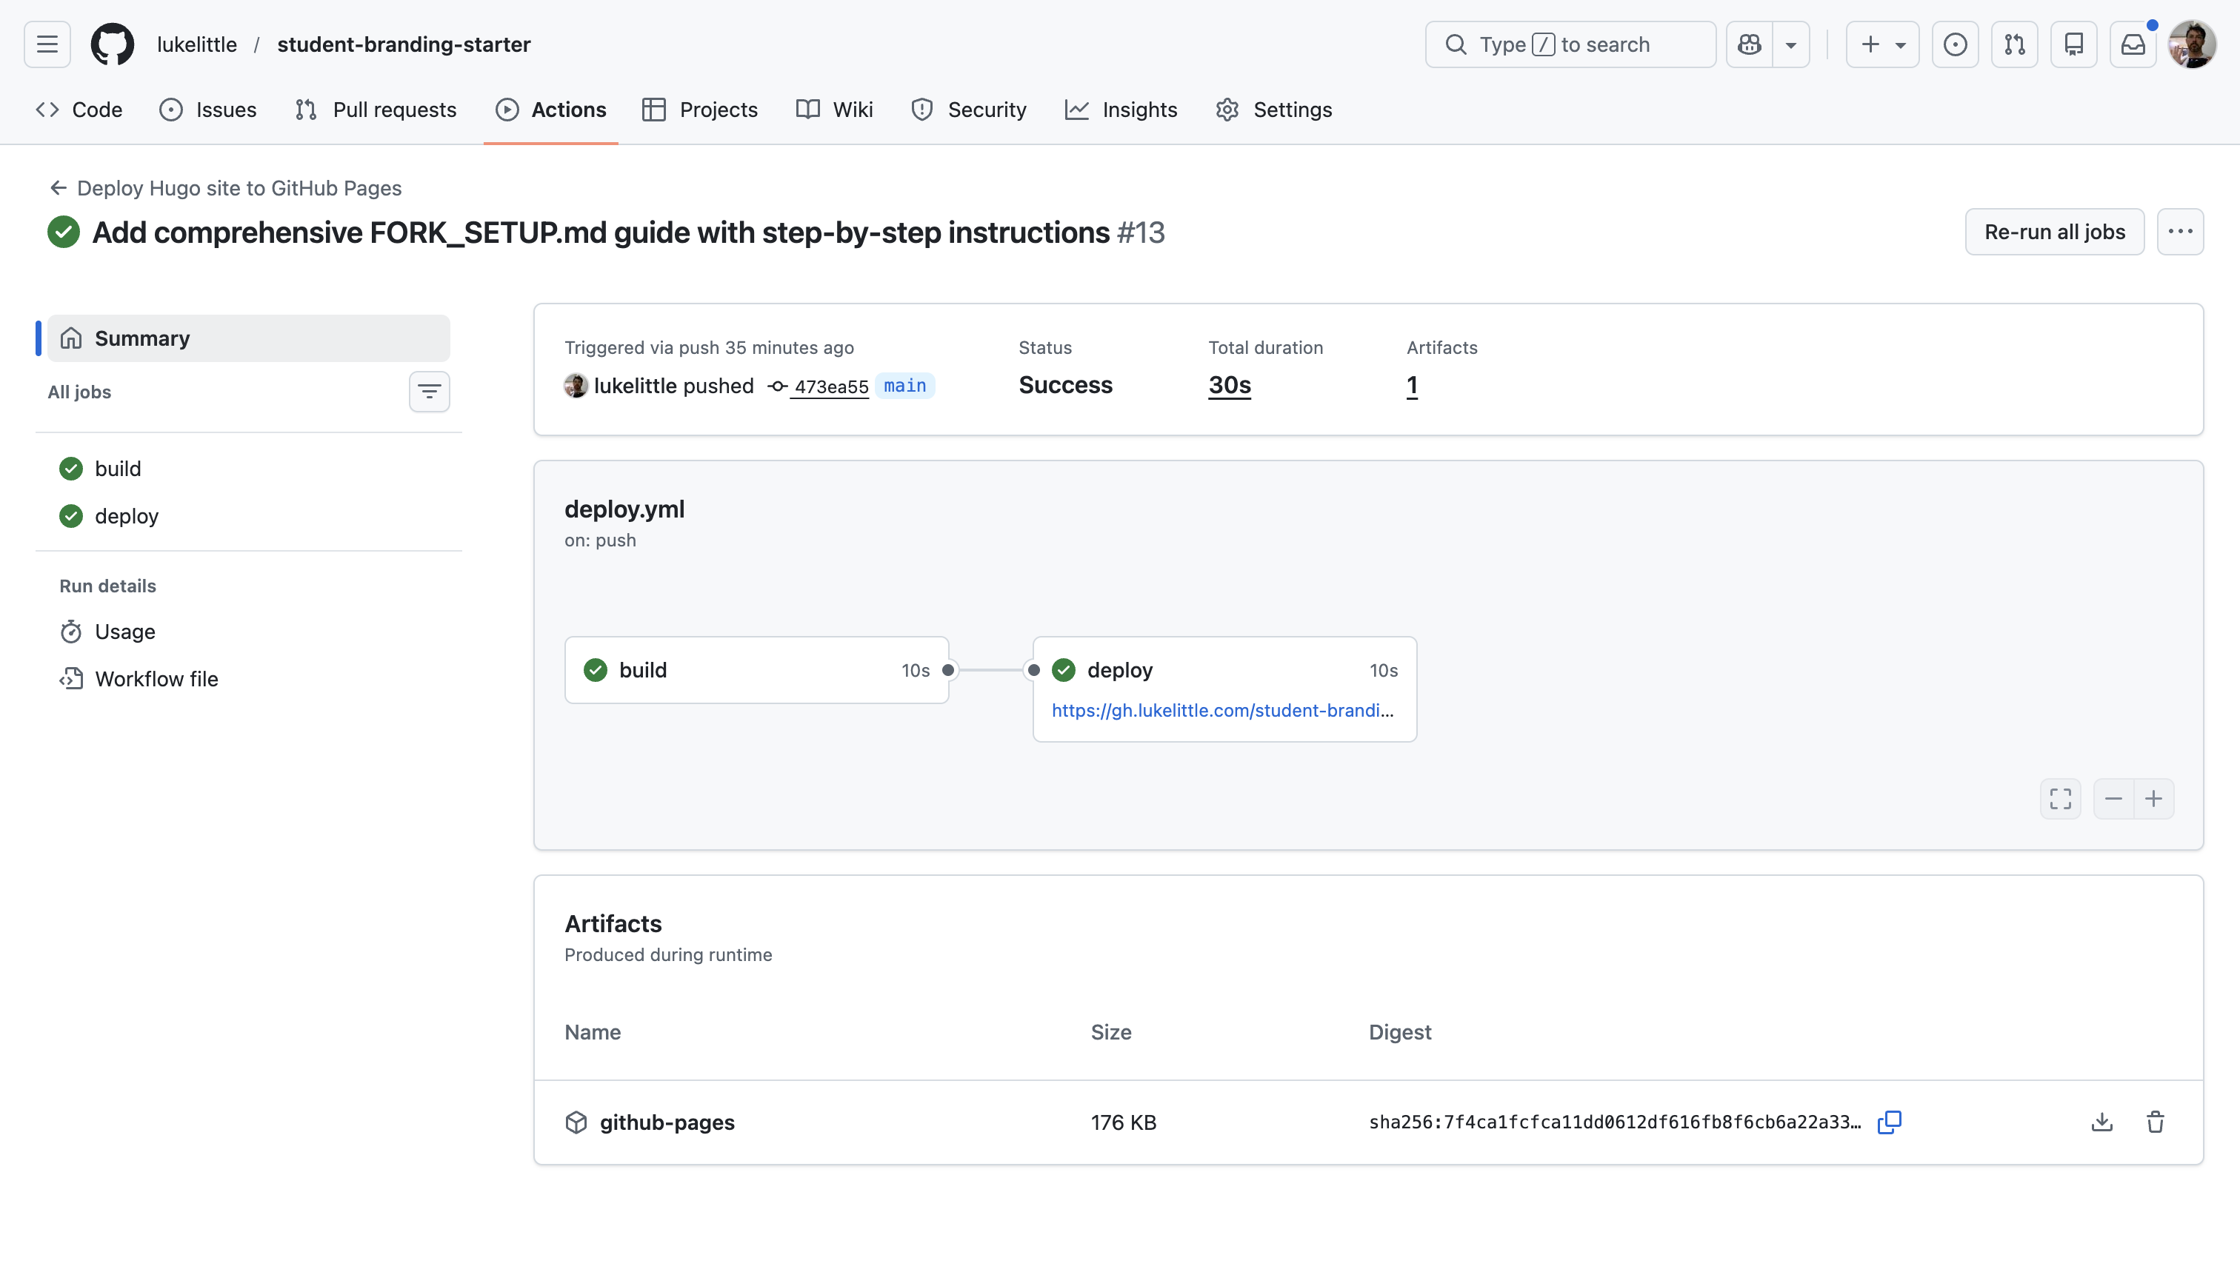Open GitHub home via the logo
This screenshot has width=2240, height=1272.
coord(112,44)
